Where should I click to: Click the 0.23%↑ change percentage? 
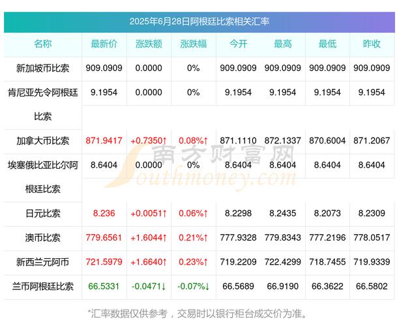point(193,261)
